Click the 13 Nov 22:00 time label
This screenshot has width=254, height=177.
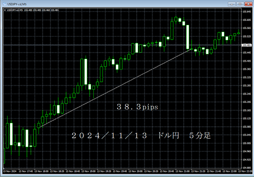click(230, 171)
